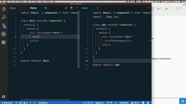186x104 pixels.
Task: Open the View menu
Action: (x=27, y=2)
